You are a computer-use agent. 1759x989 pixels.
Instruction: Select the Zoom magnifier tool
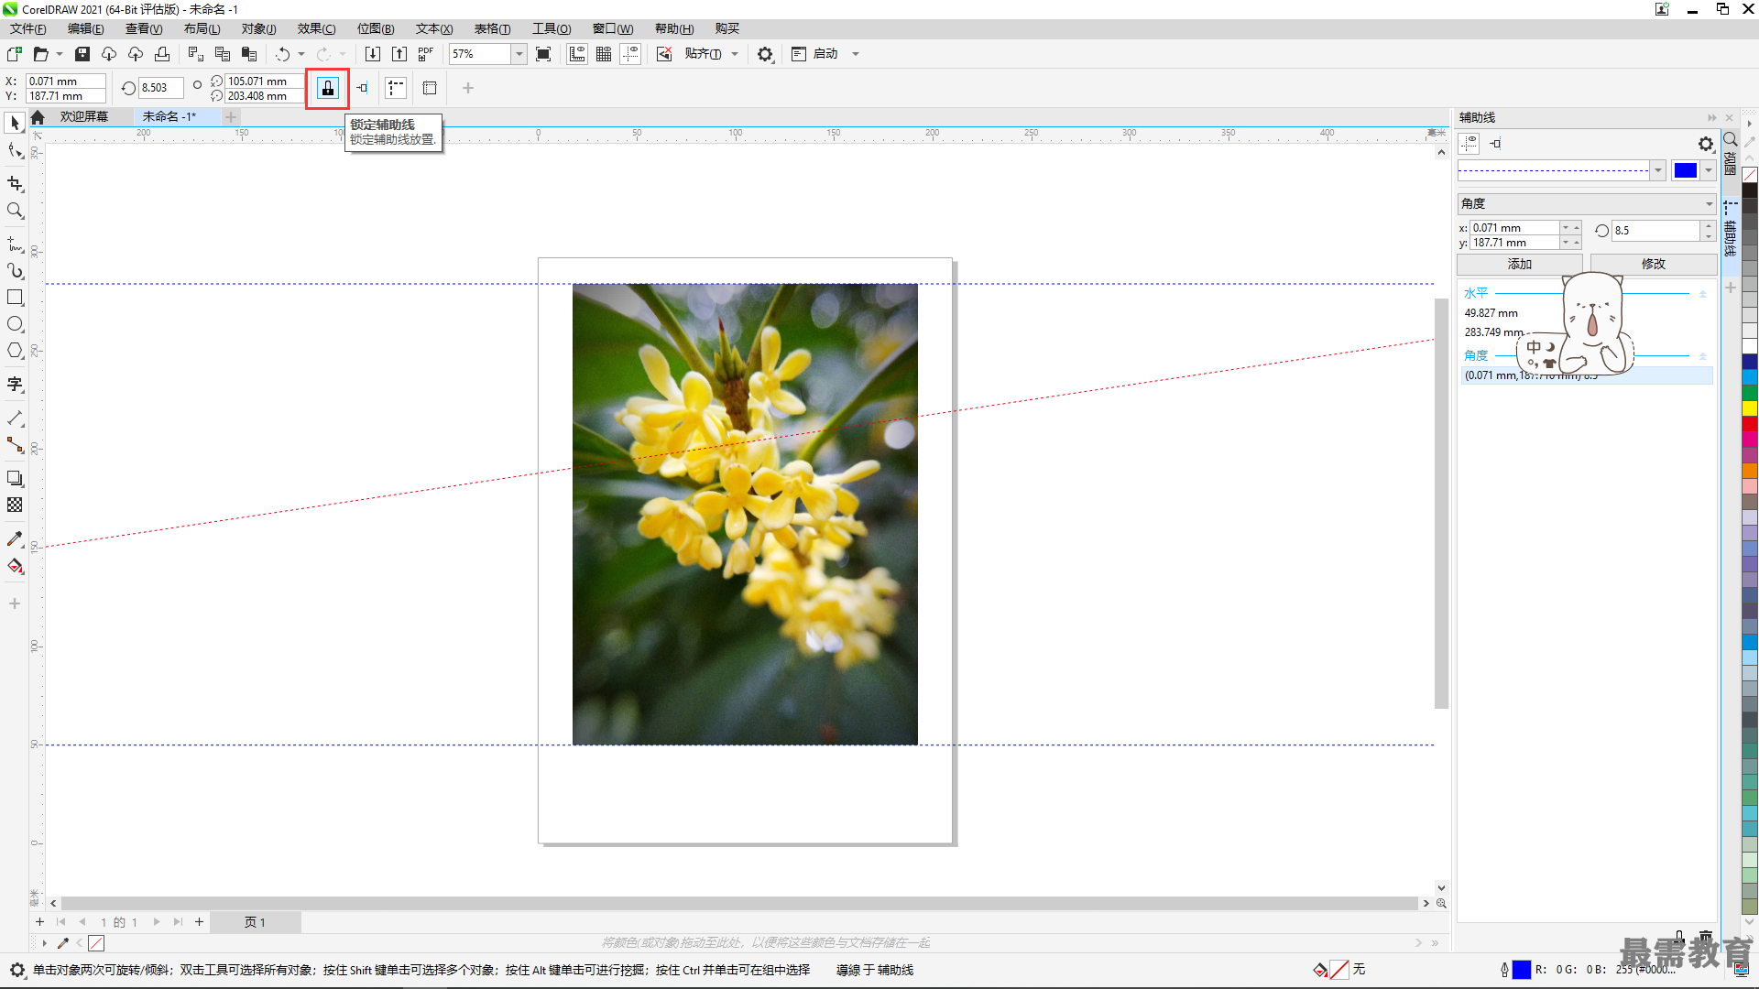coord(15,211)
